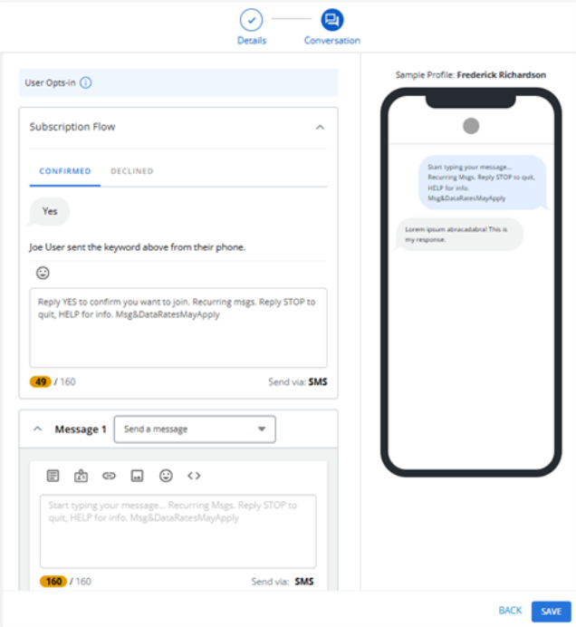The height and width of the screenshot is (627, 576).
Task: Insert an image into Message 1
Action: [137, 476]
